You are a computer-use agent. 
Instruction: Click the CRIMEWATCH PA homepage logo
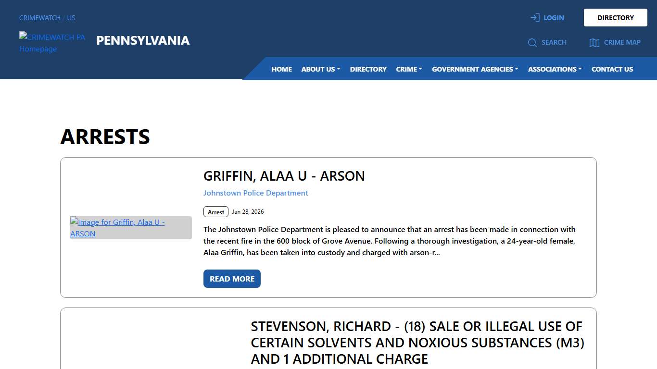[x=52, y=43]
